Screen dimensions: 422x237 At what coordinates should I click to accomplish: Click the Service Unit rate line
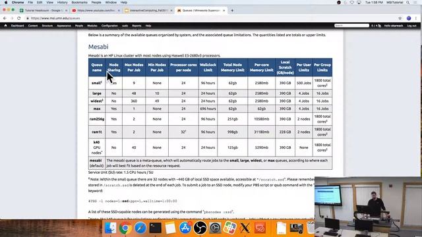tap(121, 172)
